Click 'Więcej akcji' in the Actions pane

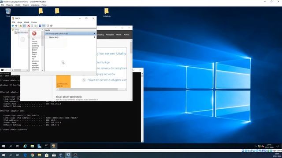click(x=54, y=37)
